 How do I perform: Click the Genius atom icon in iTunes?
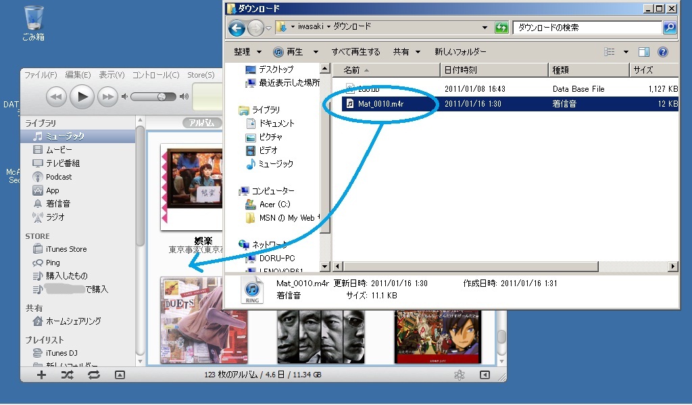[460, 375]
